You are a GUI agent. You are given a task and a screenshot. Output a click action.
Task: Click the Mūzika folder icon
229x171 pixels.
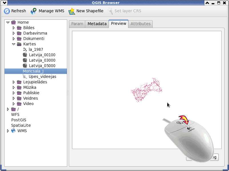point(19,87)
